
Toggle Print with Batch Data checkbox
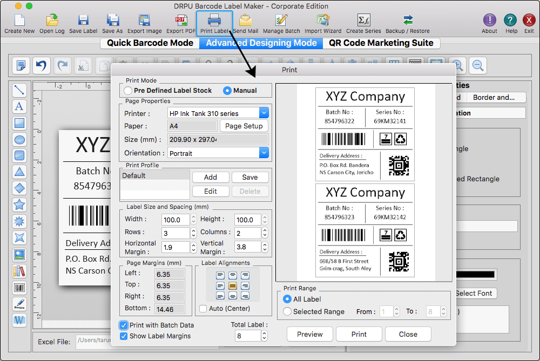point(124,325)
